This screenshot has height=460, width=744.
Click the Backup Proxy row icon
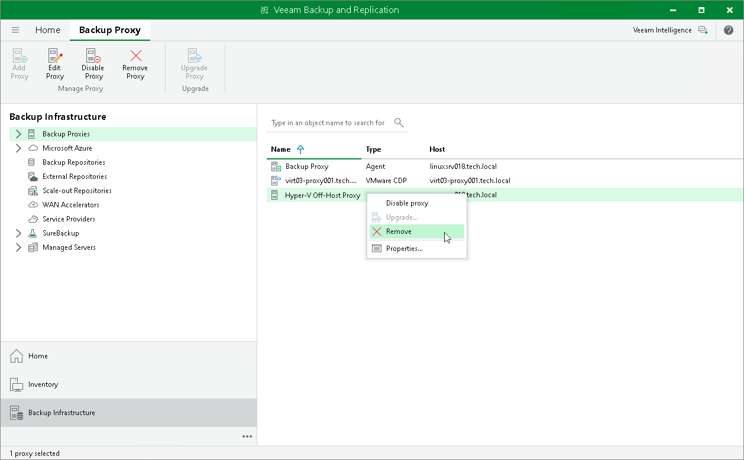pos(276,167)
